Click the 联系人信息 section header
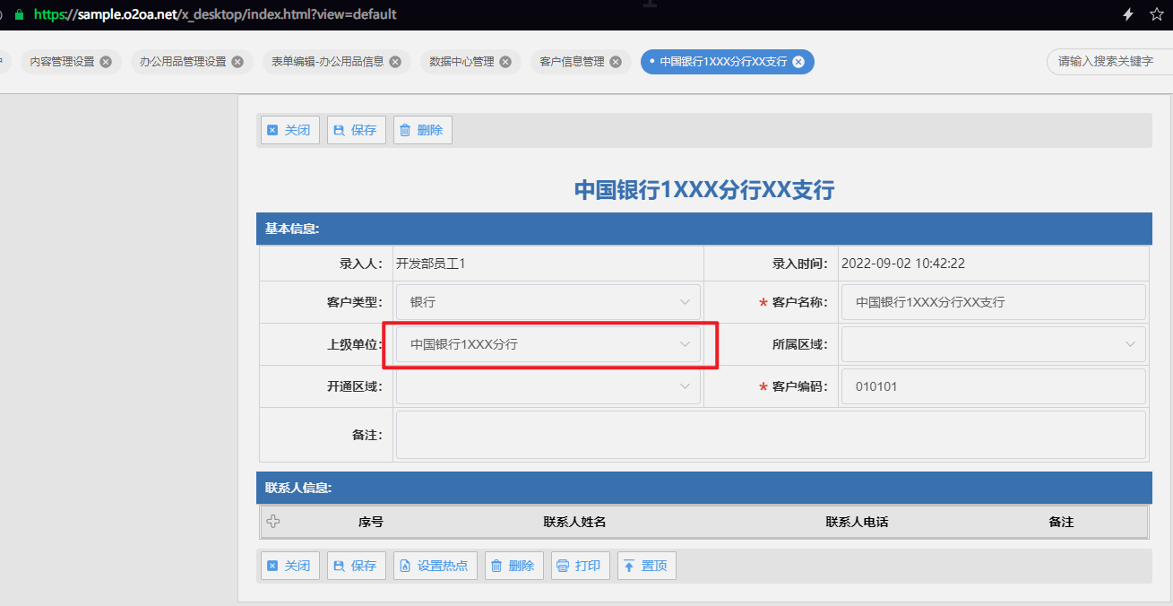Screen dimensions: 1173x606 pos(703,489)
